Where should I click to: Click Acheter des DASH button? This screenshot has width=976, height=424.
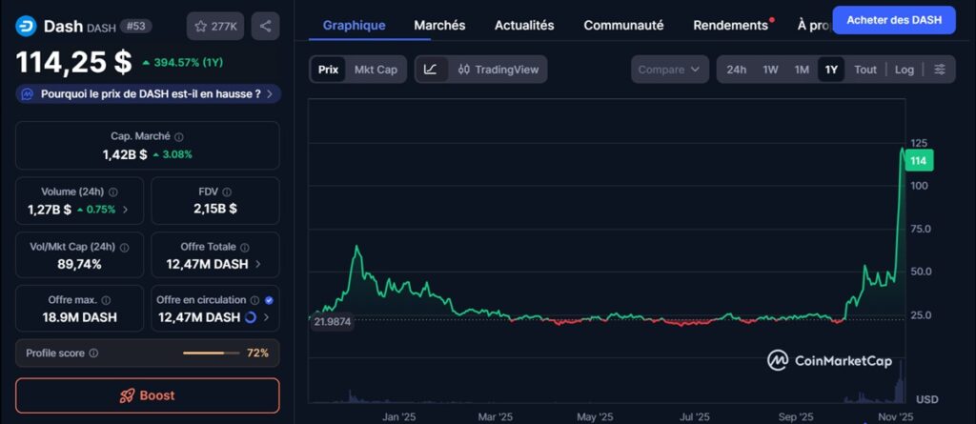point(894,20)
